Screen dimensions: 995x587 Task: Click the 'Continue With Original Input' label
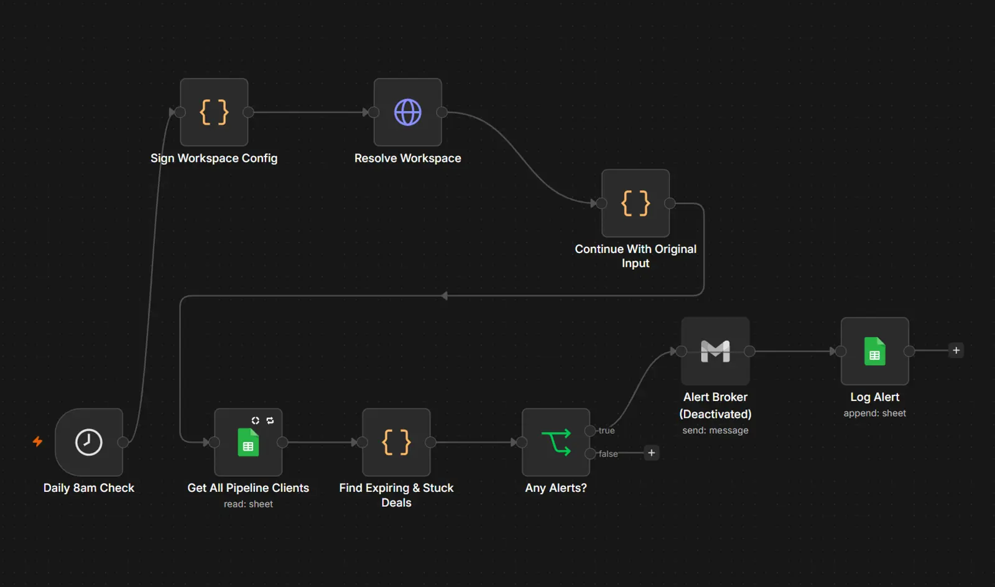[x=636, y=256]
